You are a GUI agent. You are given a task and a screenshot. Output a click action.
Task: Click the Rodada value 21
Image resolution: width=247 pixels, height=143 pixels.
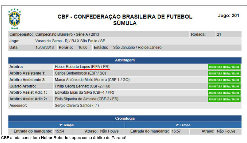tap(219, 34)
